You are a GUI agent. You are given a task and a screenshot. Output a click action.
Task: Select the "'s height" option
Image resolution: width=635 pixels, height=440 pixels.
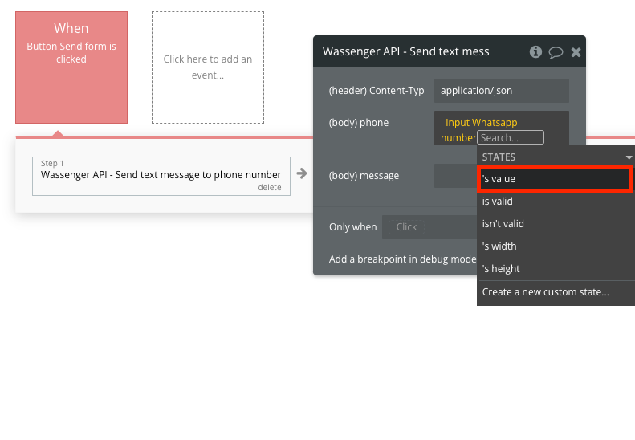pyautogui.click(x=501, y=269)
